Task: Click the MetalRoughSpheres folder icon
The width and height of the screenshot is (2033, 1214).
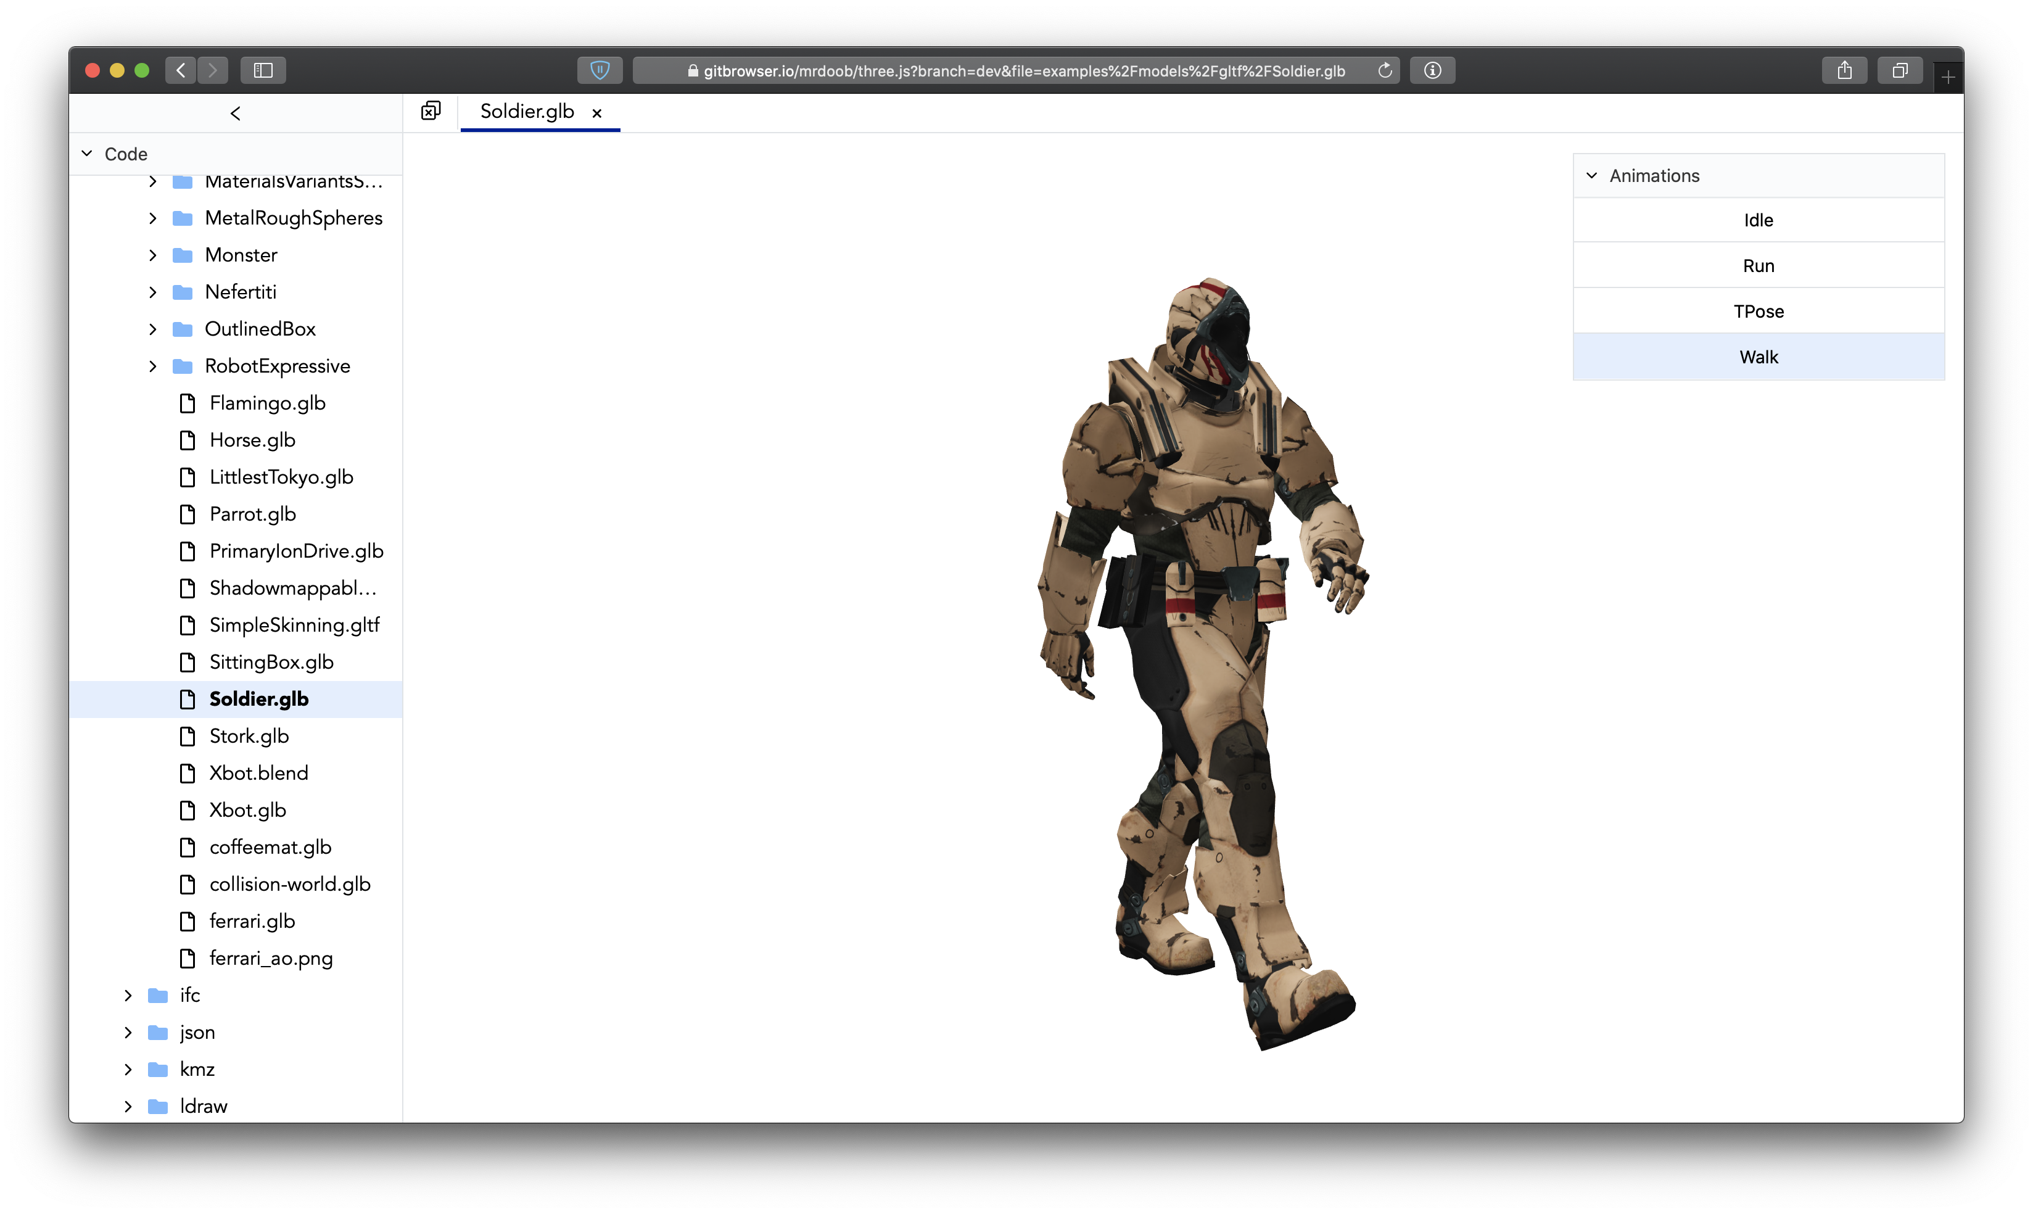Action: (x=183, y=218)
